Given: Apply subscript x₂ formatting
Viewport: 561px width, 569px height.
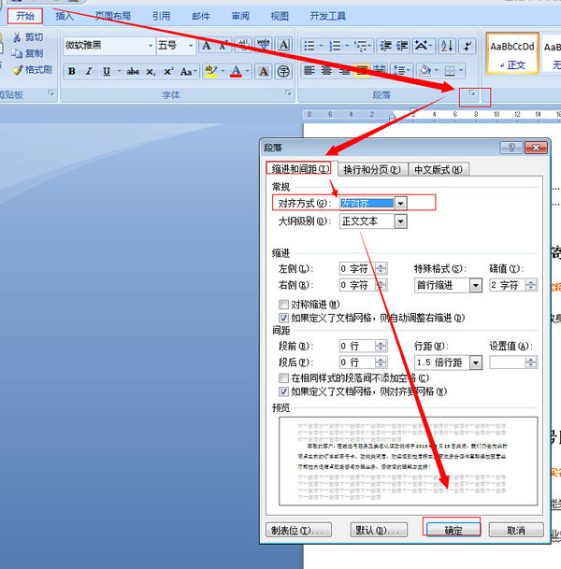Looking at the screenshot, I should pyautogui.click(x=151, y=72).
